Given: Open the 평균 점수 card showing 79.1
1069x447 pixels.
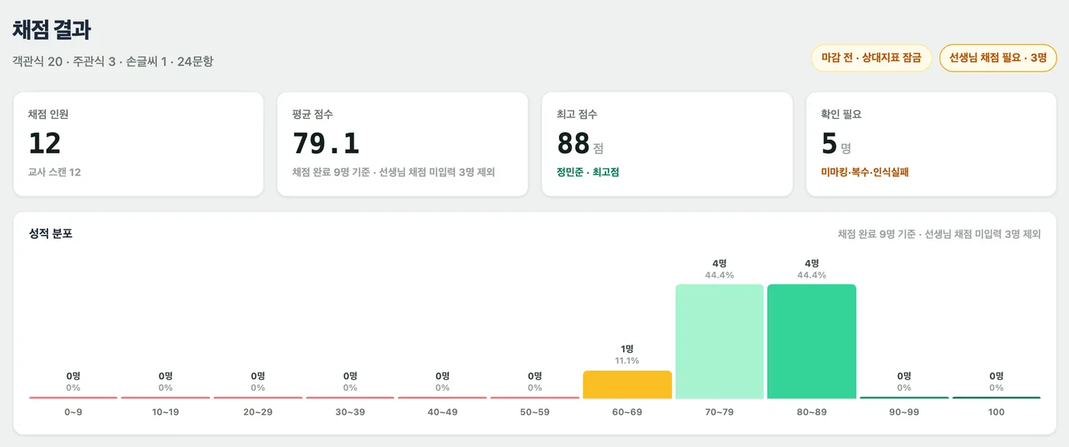Looking at the screenshot, I should pos(402,144).
